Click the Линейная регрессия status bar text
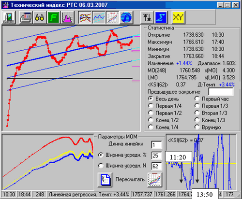Screen dimensions: 242x199 89,195
